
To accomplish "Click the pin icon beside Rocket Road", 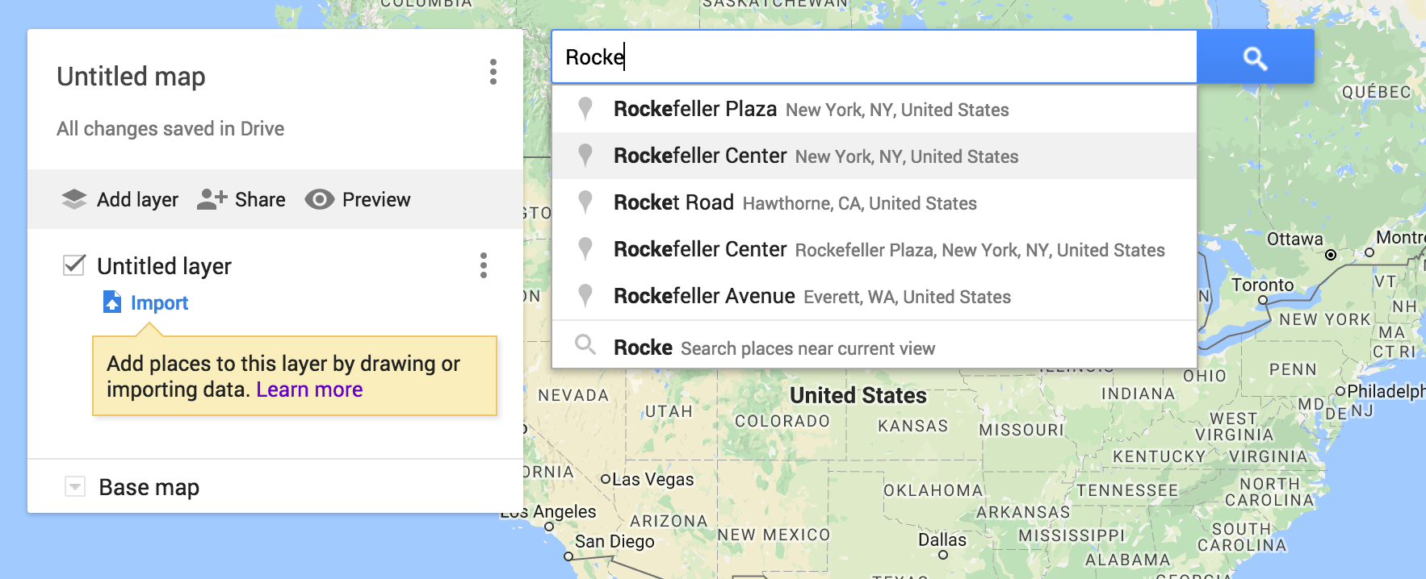I will coord(585,202).
